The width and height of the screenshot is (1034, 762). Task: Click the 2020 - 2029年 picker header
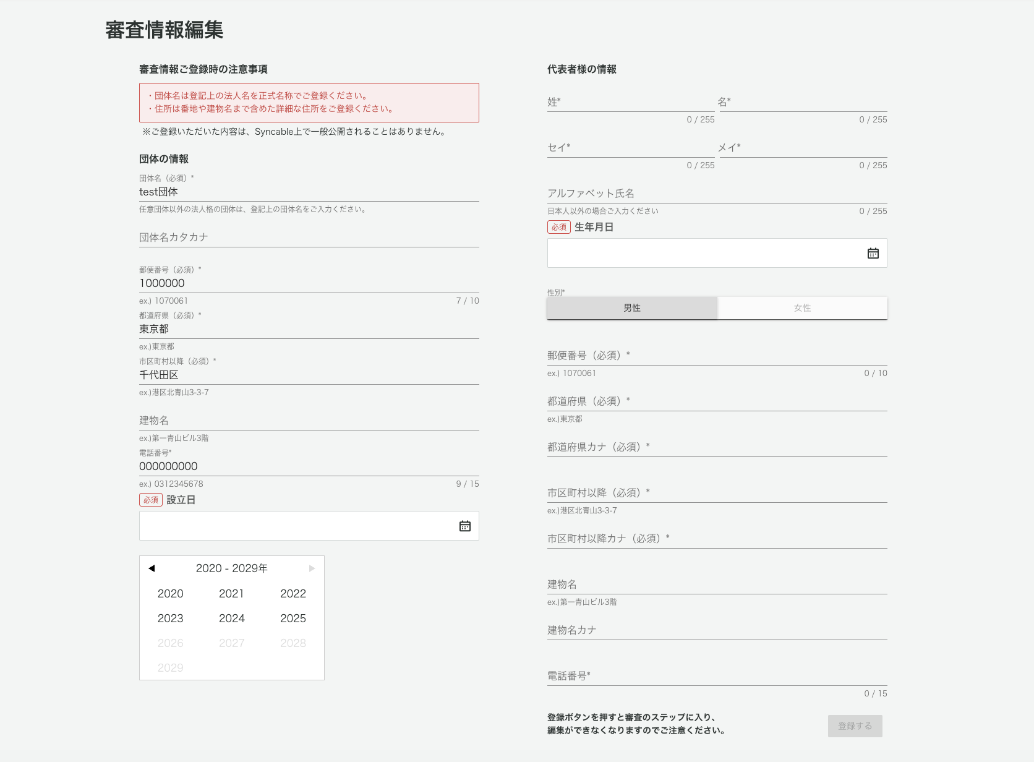coord(231,568)
